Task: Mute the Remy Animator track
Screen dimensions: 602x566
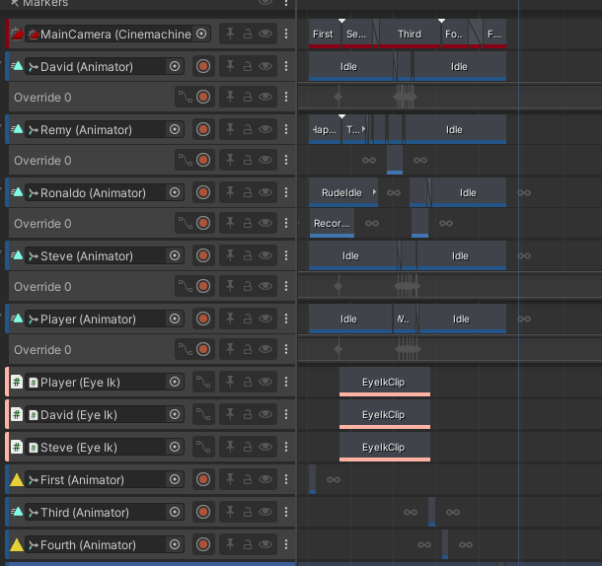Action: pyautogui.click(x=265, y=129)
